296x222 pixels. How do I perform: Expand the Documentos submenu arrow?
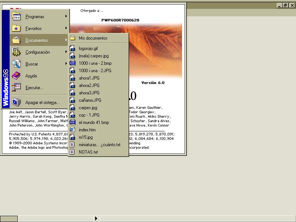coord(66,40)
